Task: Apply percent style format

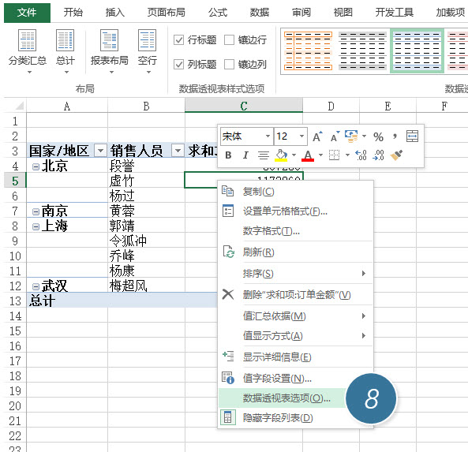Action: tap(378, 137)
